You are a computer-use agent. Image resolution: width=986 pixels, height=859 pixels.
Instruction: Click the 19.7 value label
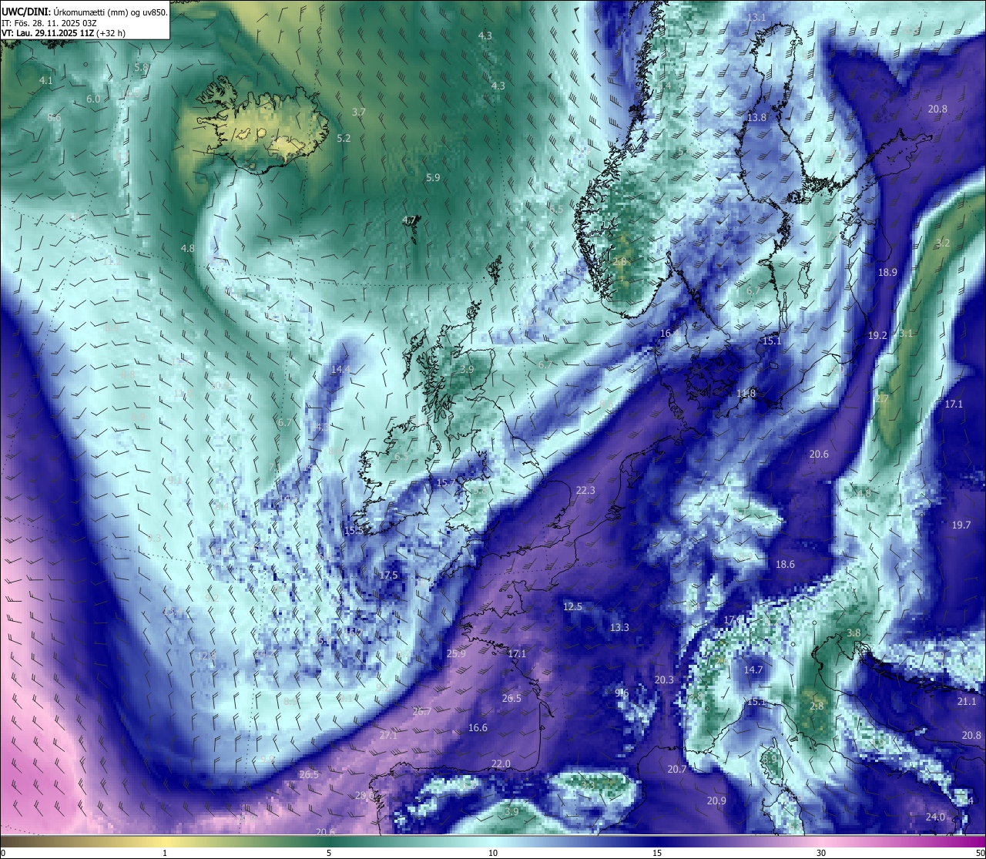coord(961,525)
